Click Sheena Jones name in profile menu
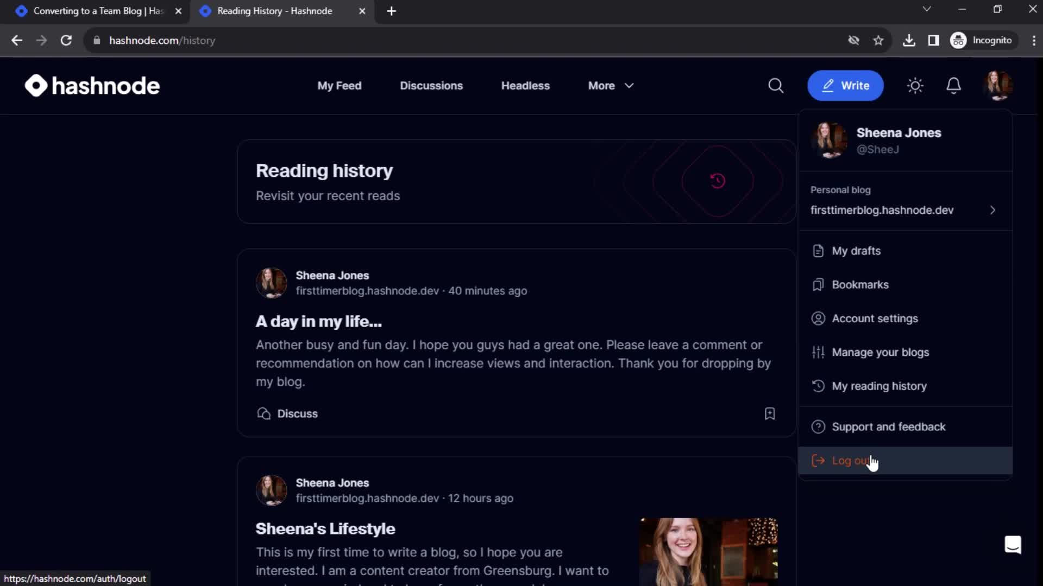 [x=899, y=133]
